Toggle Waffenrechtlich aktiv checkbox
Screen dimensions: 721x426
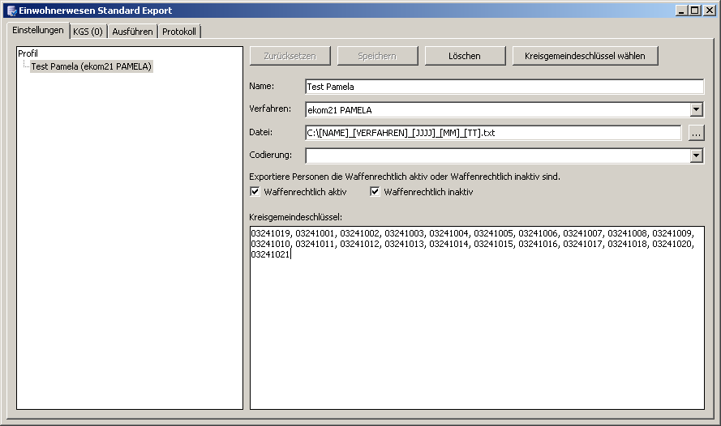[x=255, y=192]
